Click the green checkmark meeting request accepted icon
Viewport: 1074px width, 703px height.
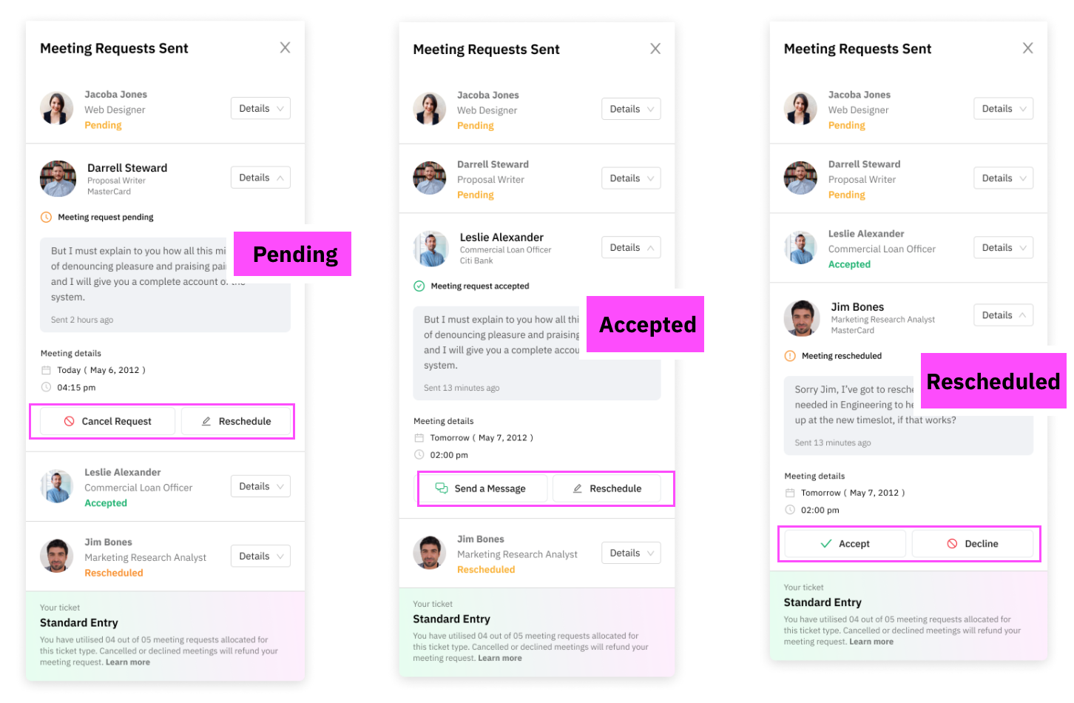pyautogui.click(x=419, y=286)
